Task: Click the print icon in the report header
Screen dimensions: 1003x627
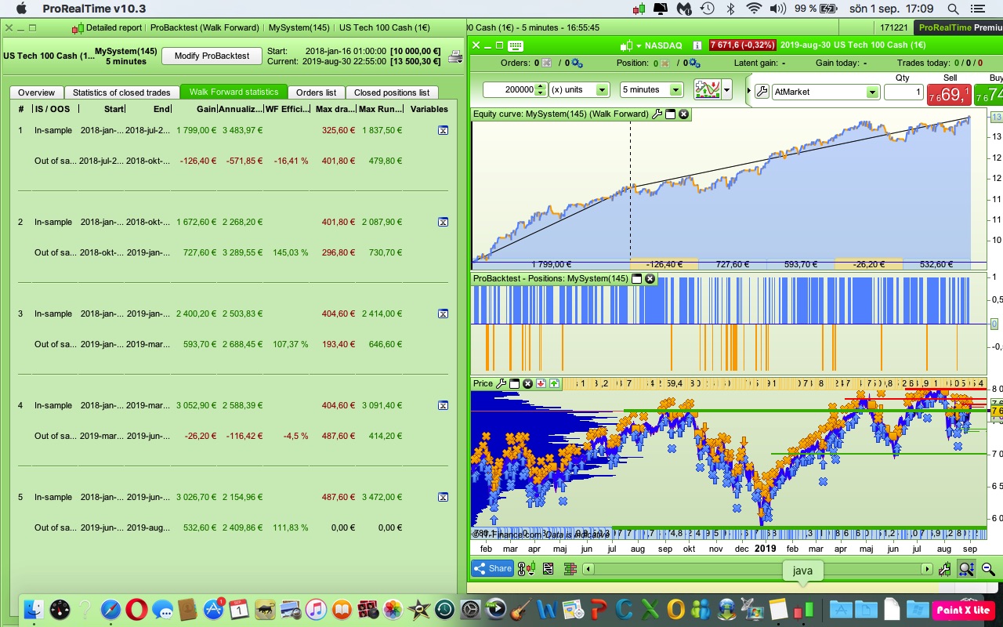Action: pyautogui.click(x=455, y=57)
